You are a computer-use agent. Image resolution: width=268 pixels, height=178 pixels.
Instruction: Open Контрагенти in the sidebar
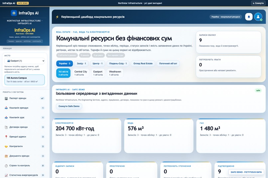point(25,146)
